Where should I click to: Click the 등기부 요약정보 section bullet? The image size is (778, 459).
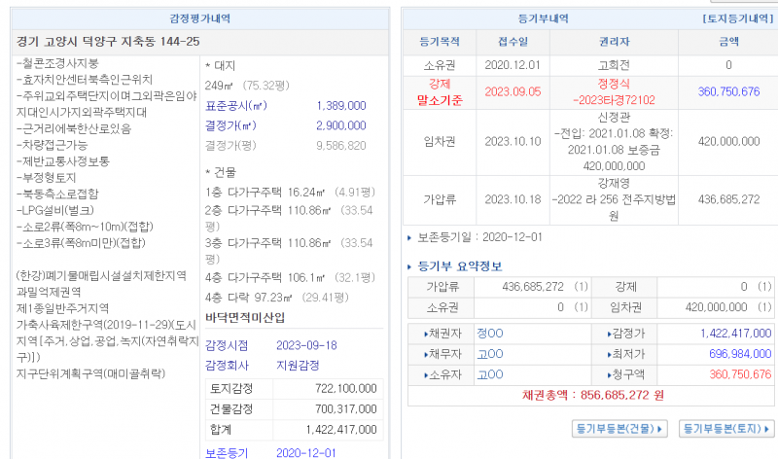coord(408,266)
